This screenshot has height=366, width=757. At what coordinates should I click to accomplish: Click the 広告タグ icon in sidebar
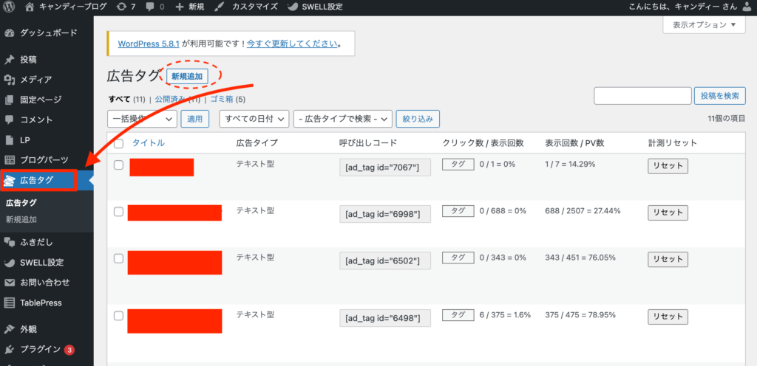(x=10, y=180)
